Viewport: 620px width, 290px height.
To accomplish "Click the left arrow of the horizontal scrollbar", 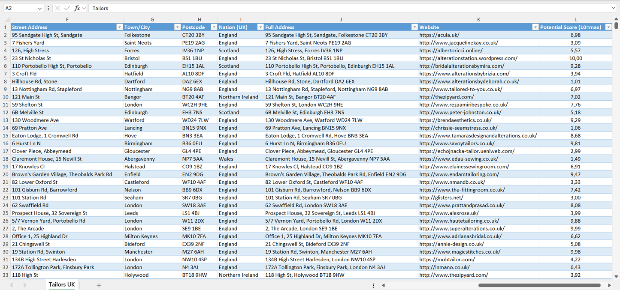I will tap(384, 285).
